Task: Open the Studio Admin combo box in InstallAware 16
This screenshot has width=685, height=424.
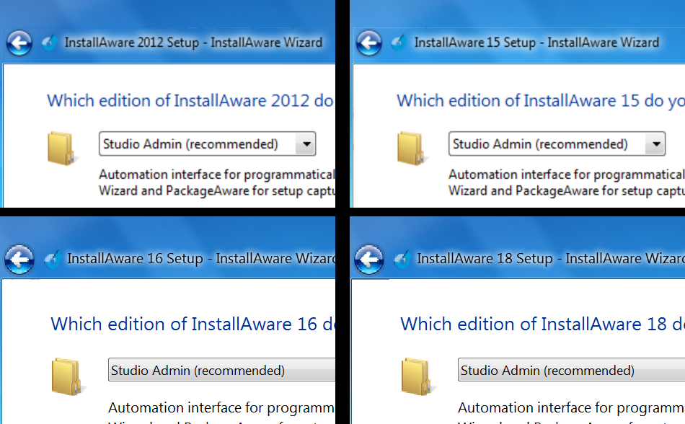Action: click(222, 370)
